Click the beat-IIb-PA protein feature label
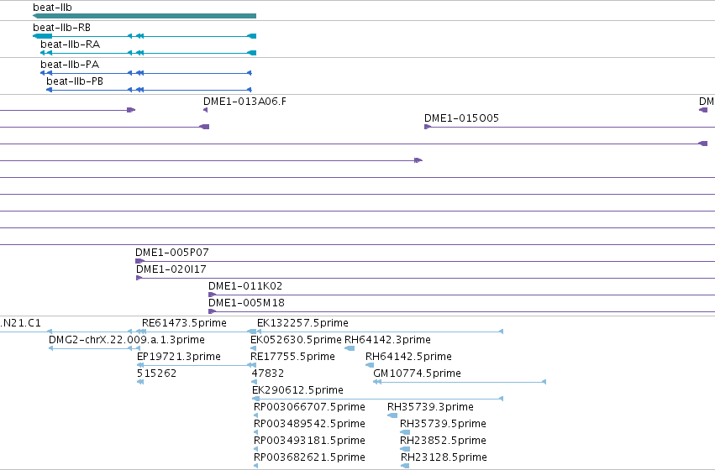This screenshot has width=715, height=470. 70,65
